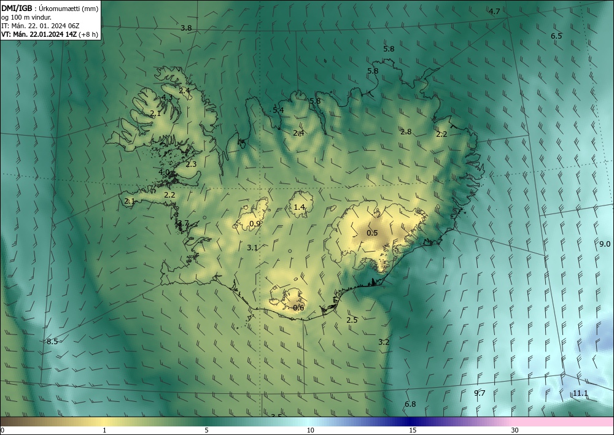The image size is (614, 435).
Task: Select the 0.9 value on Langjökull glacier
Action: [255, 224]
